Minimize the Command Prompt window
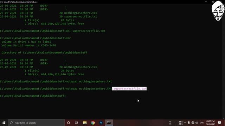 (206, 2)
